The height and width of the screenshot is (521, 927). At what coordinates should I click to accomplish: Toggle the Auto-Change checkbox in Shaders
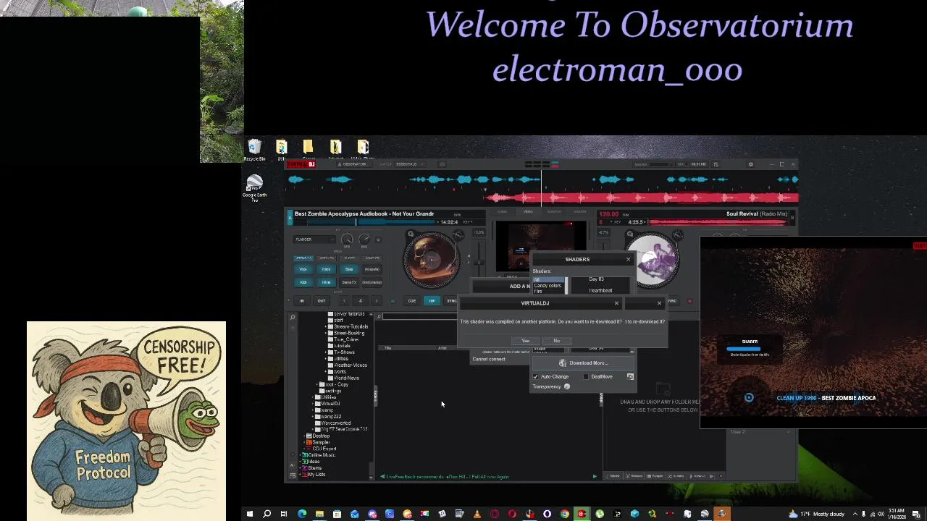coord(536,376)
